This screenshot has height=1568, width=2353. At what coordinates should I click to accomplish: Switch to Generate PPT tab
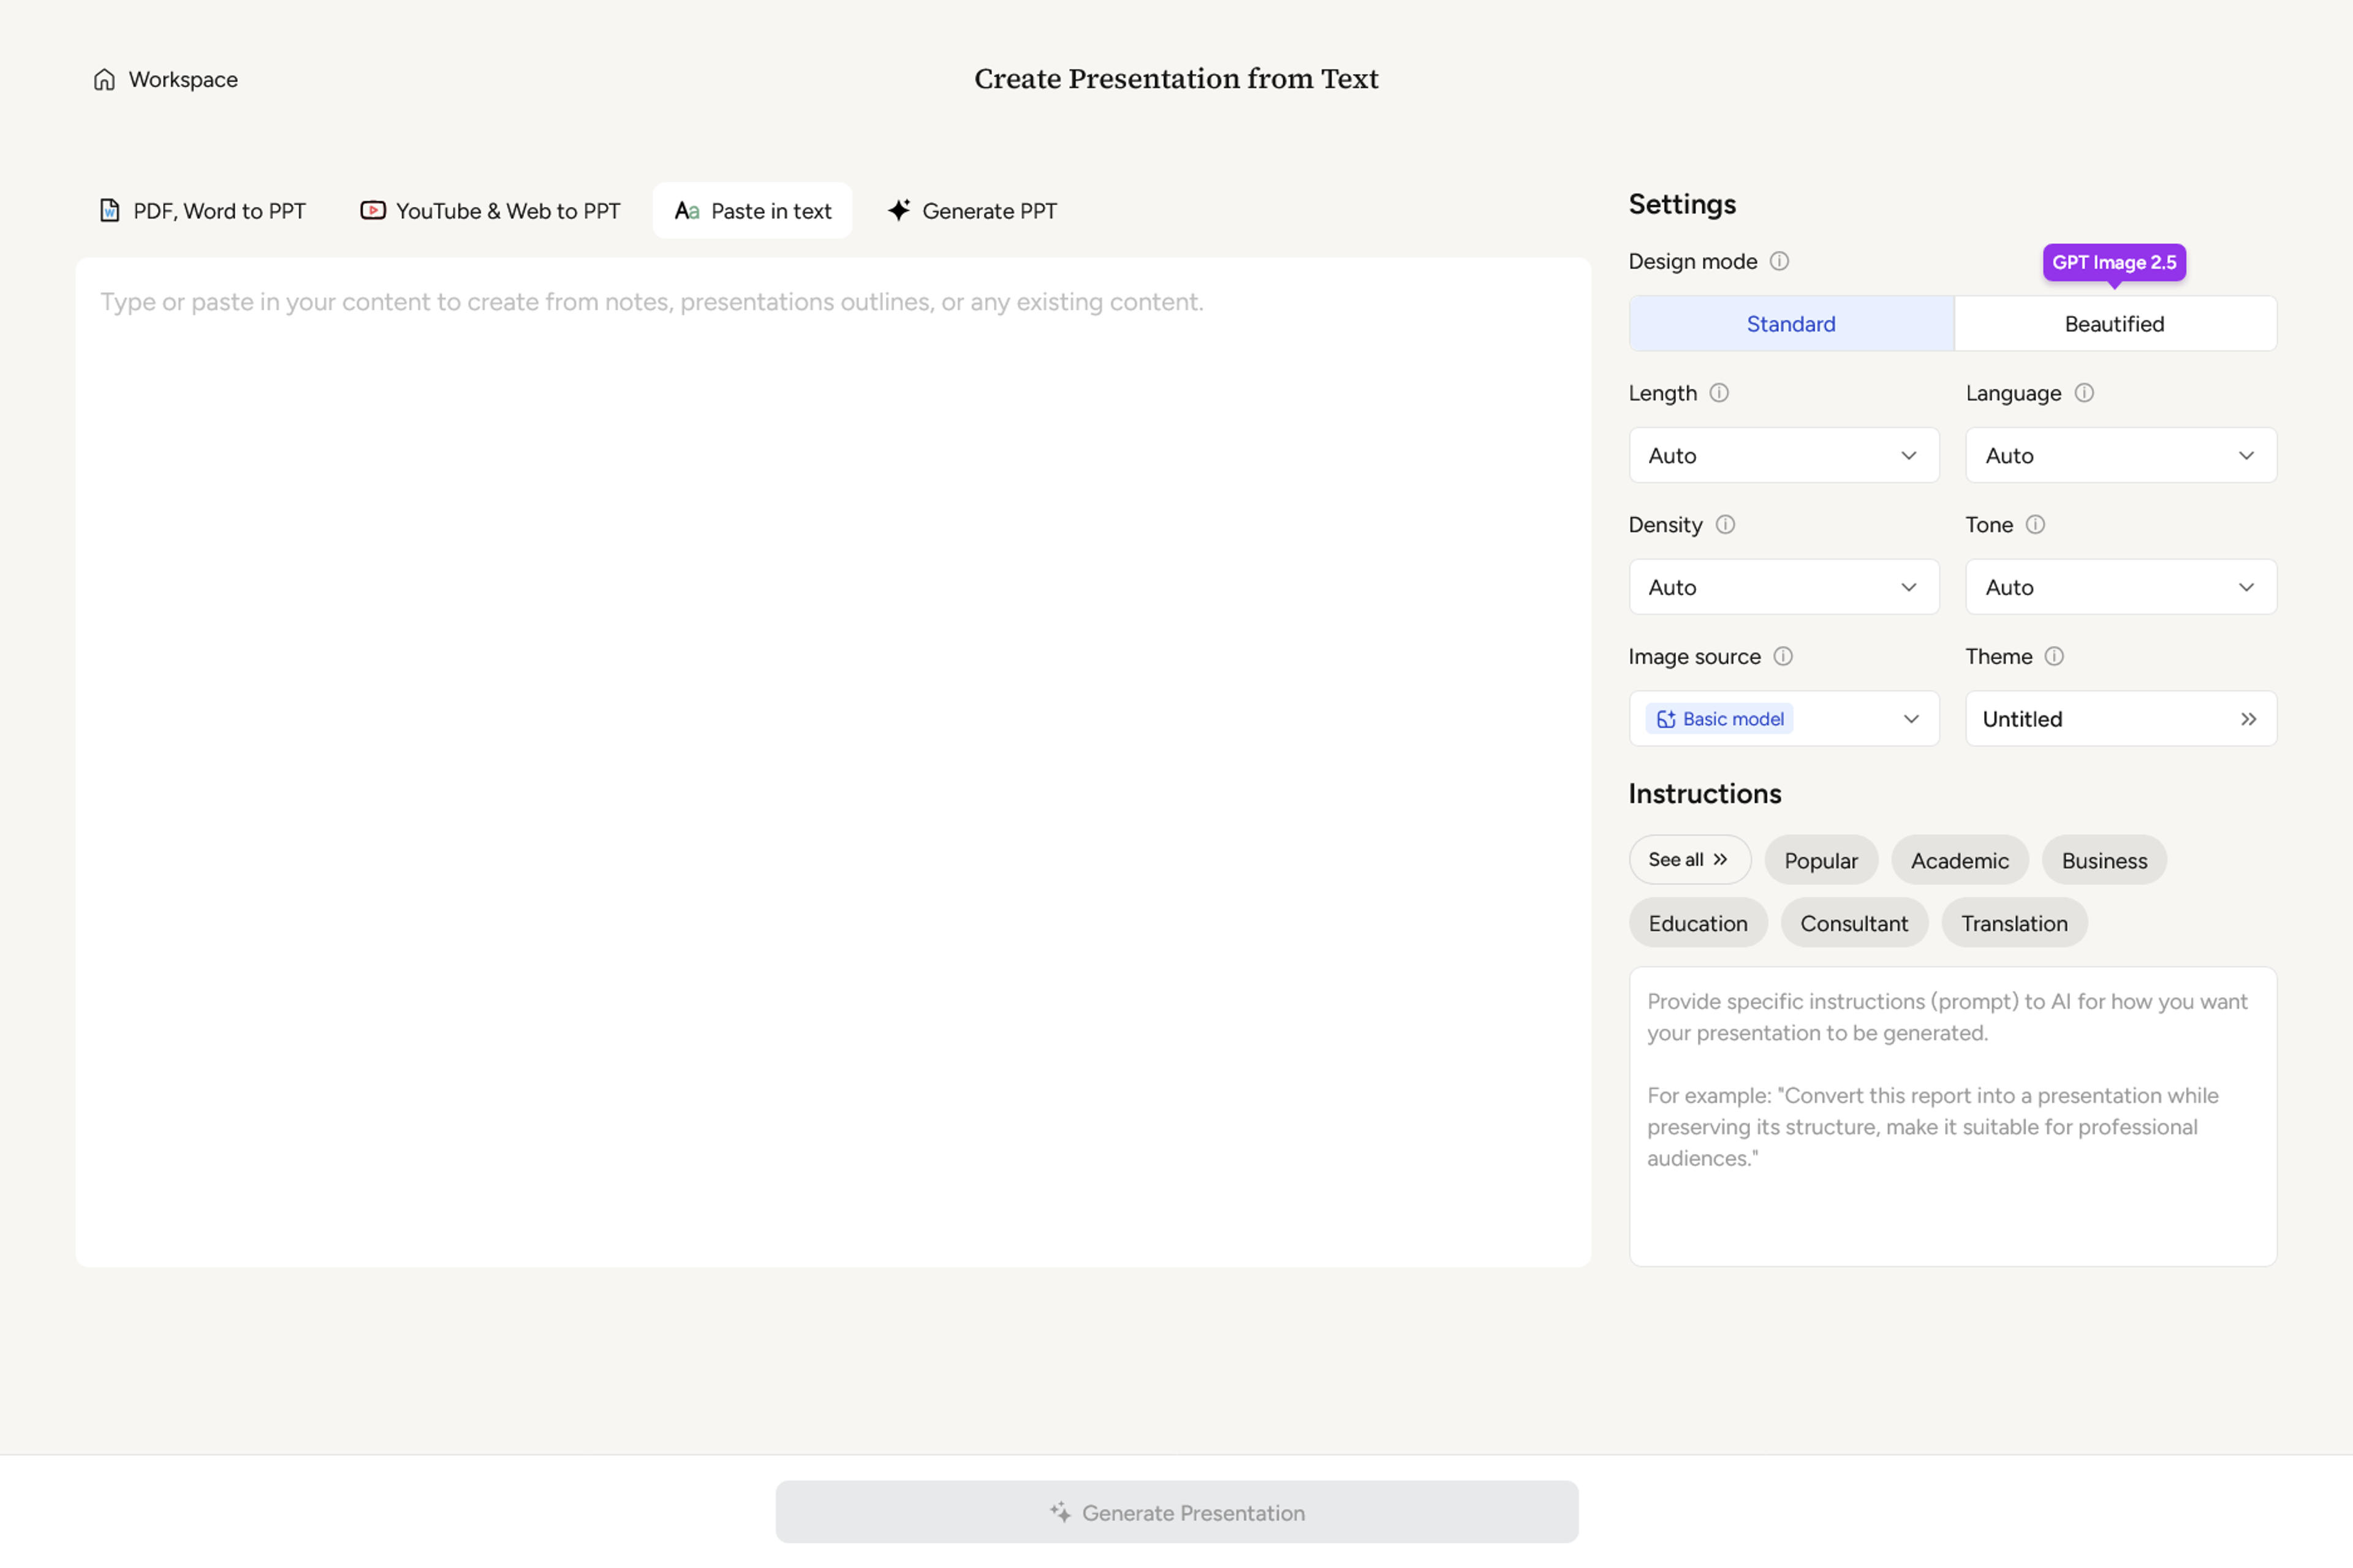click(971, 210)
